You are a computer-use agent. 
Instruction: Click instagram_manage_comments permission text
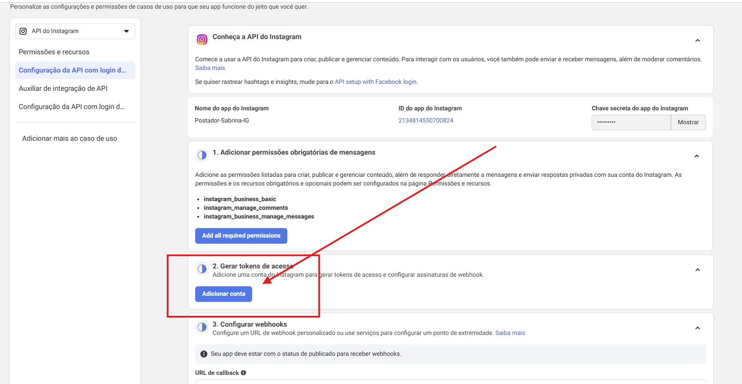point(246,208)
